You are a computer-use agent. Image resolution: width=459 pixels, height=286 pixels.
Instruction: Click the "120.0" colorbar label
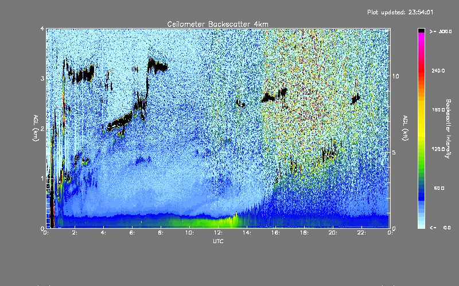pyautogui.click(x=438, y=149)
